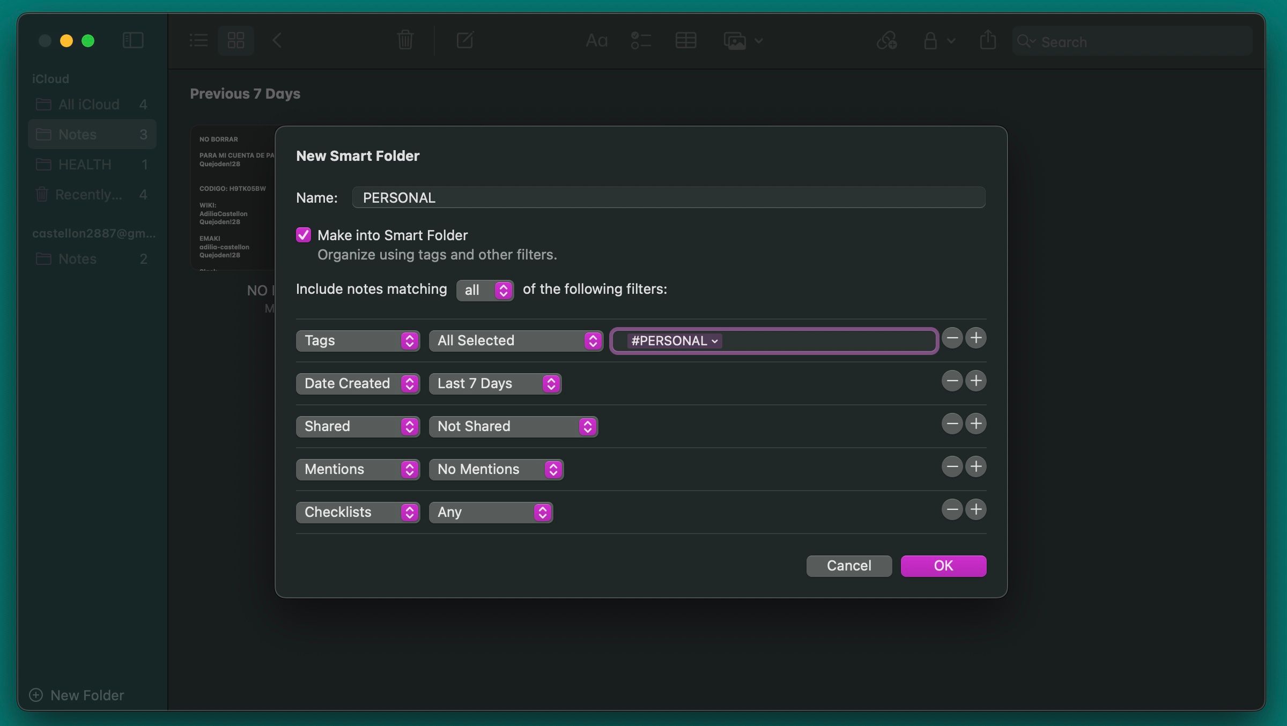Create a new note

[x=464, y=40]
